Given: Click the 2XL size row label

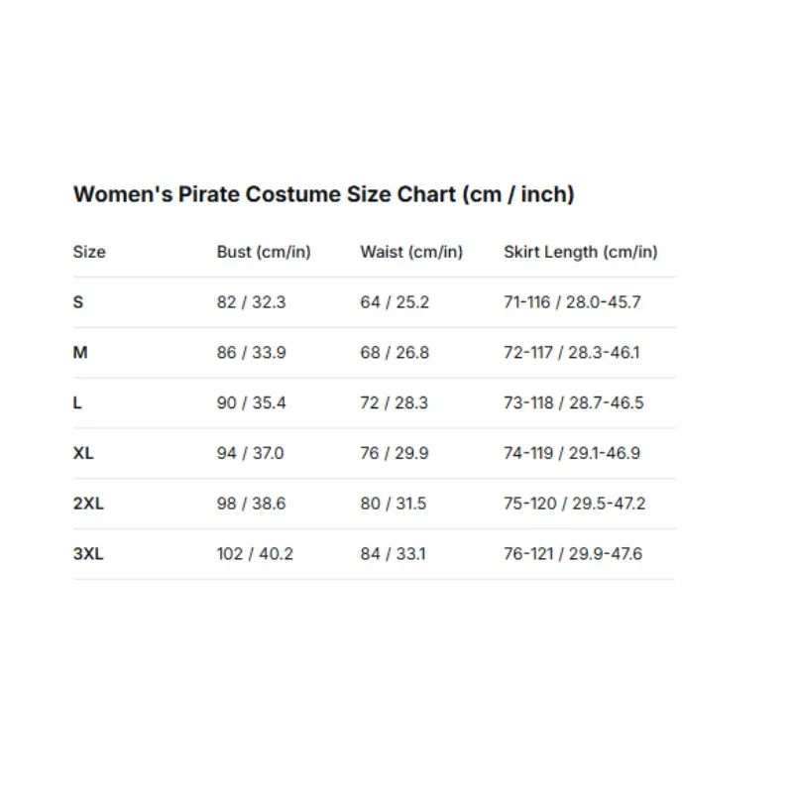Looking at the screenshot, I should (88, 504).
